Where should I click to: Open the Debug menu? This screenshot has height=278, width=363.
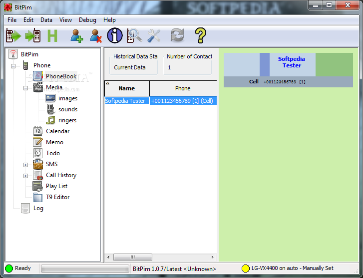tap(87, 20)
